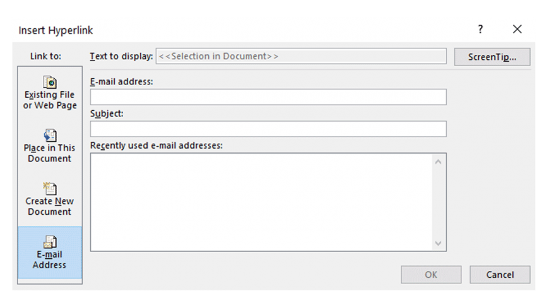Focus the E-mail address field
Viewport: 549px width, 308px height.
(268, 97)
